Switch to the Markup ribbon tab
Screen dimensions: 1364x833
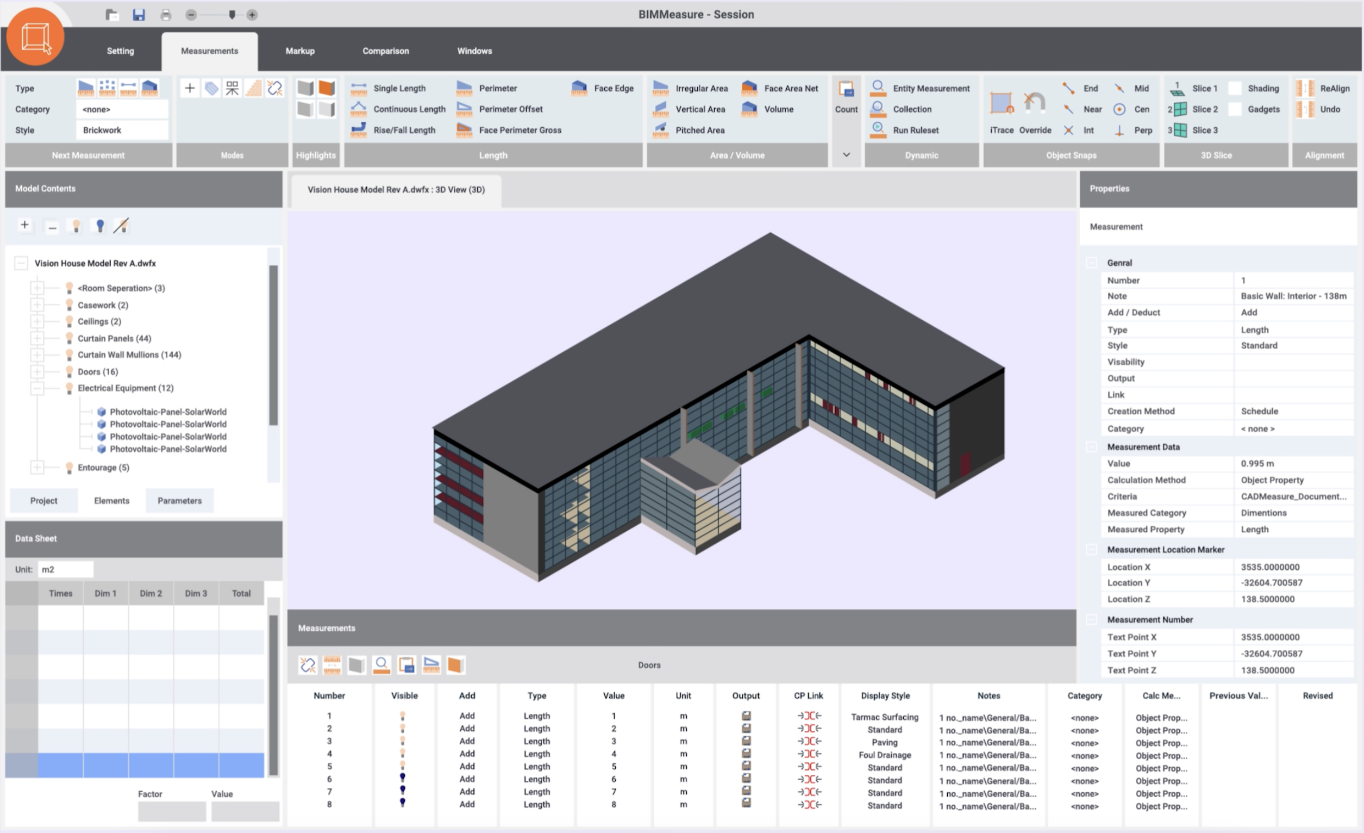(x=300, y=51)
